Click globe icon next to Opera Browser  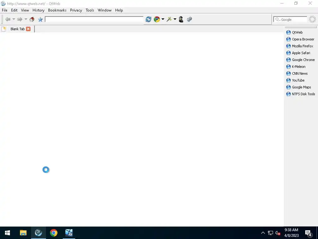point(288,39)
